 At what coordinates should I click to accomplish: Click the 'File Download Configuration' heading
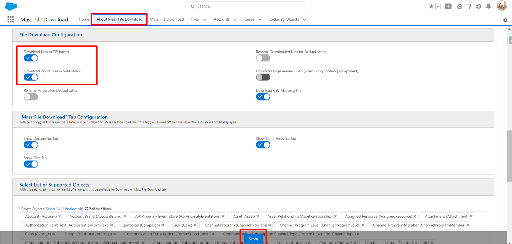[51, 35]
